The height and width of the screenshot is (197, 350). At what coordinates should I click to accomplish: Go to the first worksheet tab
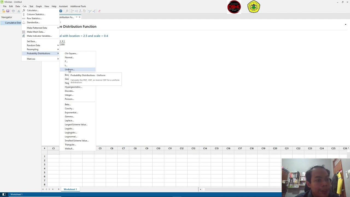pyautogui.click(x=43, y=189)
